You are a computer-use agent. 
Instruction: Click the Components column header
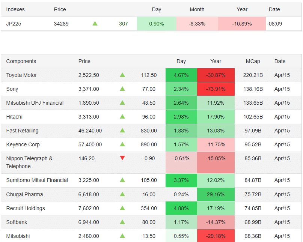(21, 61)
